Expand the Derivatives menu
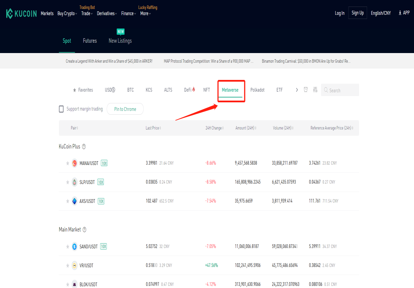Image resolution: width=414 pixels, height=288 pixels. (107, 13)
